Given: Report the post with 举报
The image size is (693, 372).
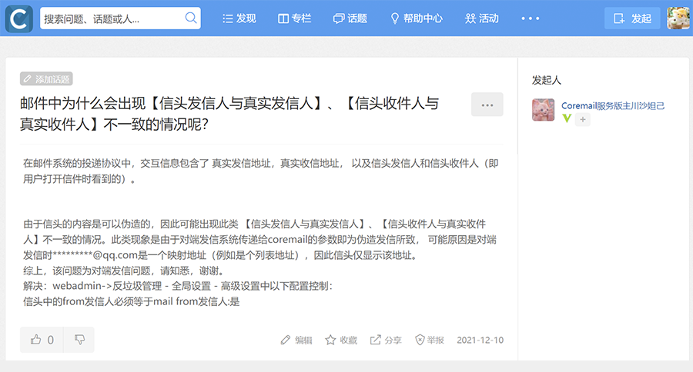Looking at the screenshot, I should [429, 340].
